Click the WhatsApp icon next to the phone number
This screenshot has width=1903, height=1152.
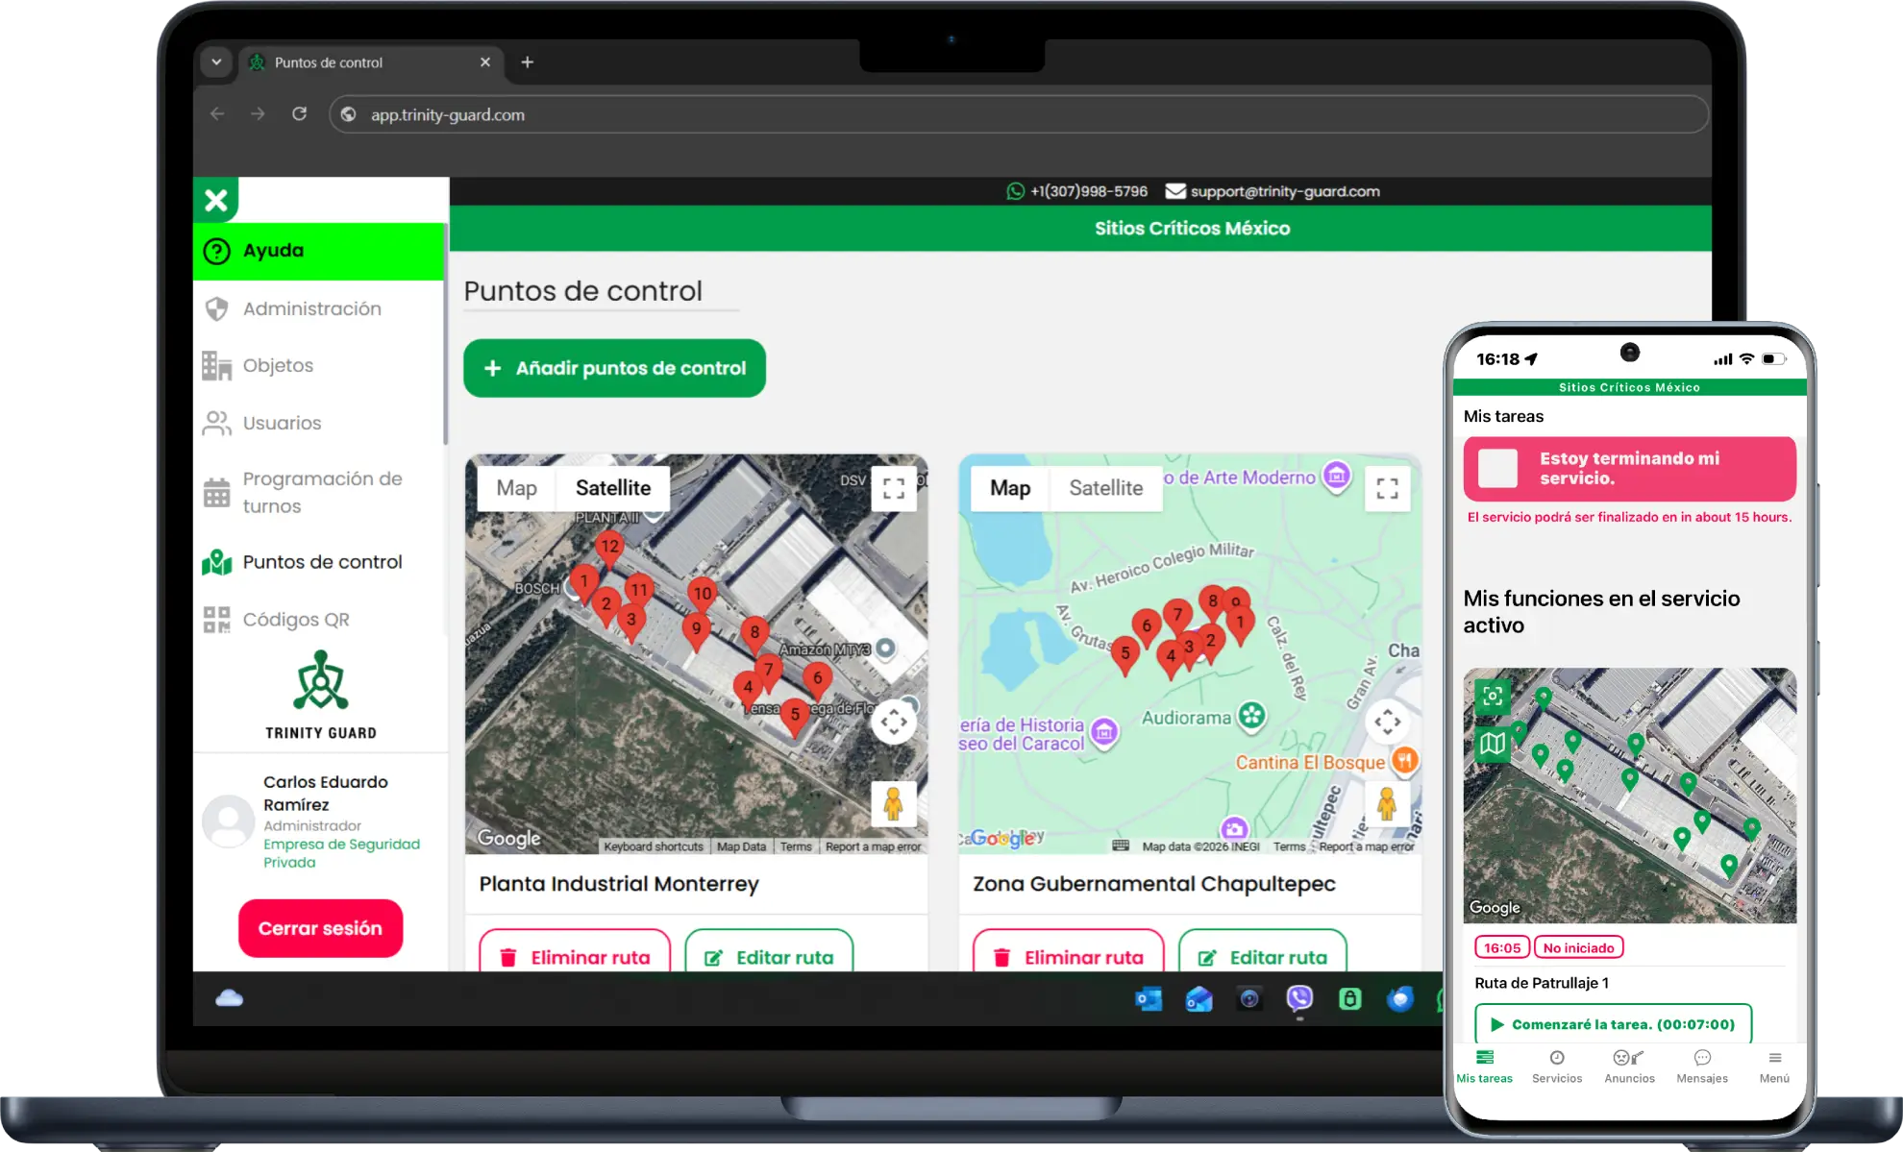coord(1014,190)
